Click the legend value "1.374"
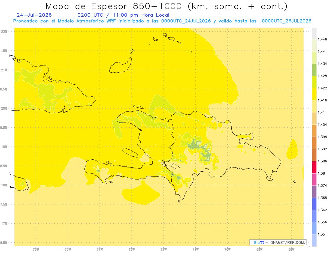Image resolution: width=327 pixels, height=253 pixels. click(x=323, y=186)
